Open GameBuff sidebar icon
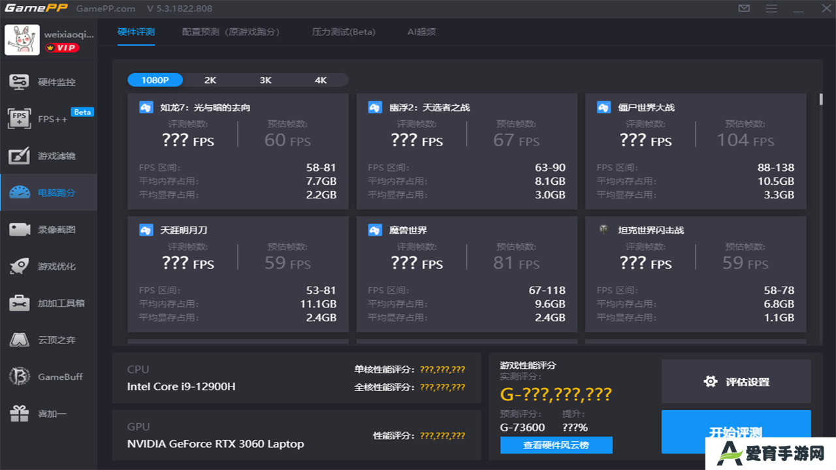Image resolution: width=836 pixels, height=470 pixels. click(19, 377)
